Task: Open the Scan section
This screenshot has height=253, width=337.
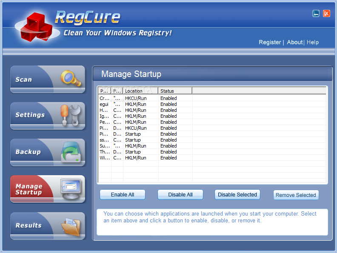Action: [48, 79]
